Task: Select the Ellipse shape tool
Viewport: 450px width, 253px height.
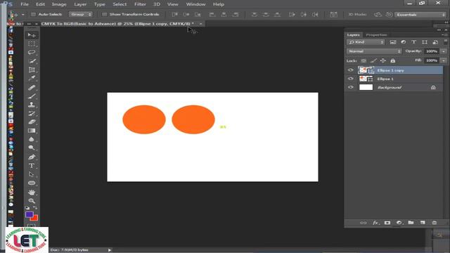Action: (32, 183)
